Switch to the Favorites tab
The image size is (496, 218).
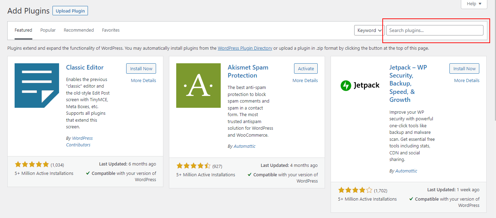coord(111,30)
